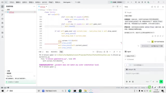Maximize the terminal panel with the chevron

[117, 52]
